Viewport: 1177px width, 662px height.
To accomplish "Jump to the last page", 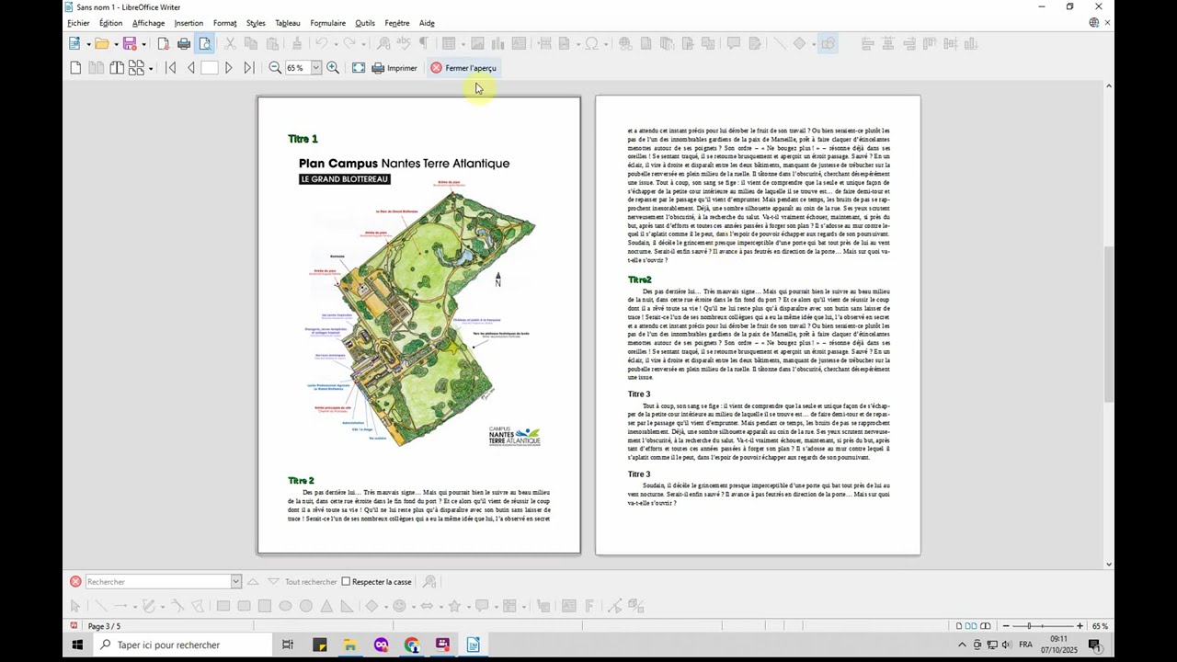I will click(x=248, y=68).
